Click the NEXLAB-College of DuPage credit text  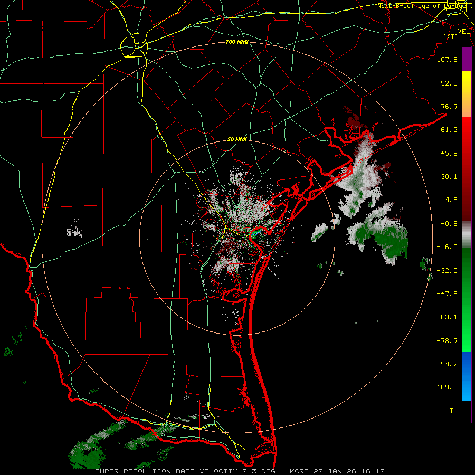pyautogui.click(x=425, y=6)
